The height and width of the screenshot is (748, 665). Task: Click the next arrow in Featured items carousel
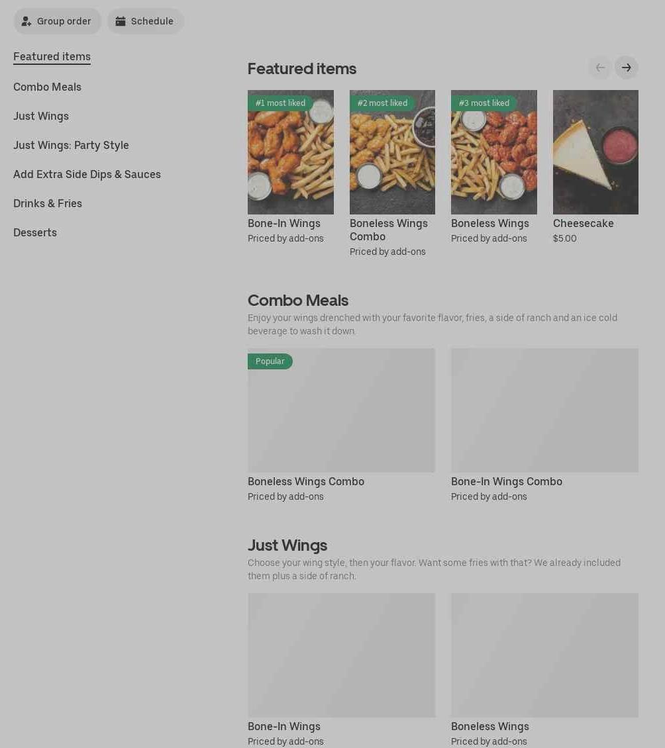point(626,68)
